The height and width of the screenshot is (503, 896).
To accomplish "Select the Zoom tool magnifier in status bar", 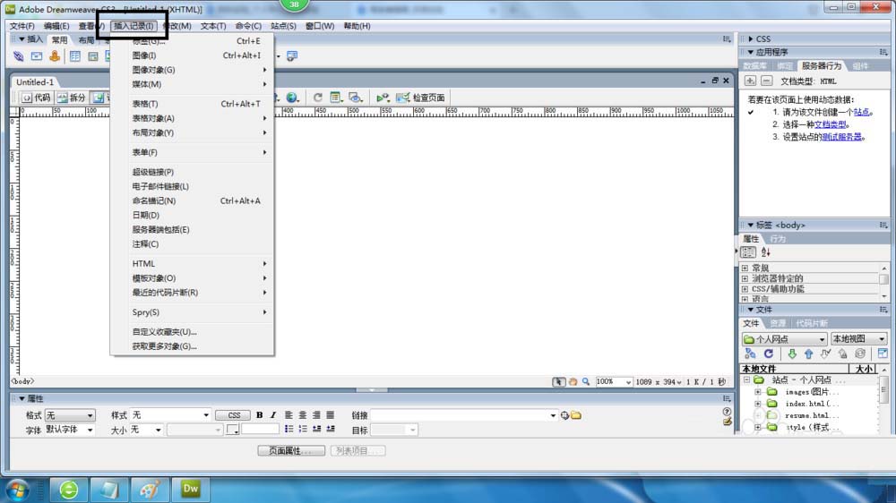I will click(586, 381).
